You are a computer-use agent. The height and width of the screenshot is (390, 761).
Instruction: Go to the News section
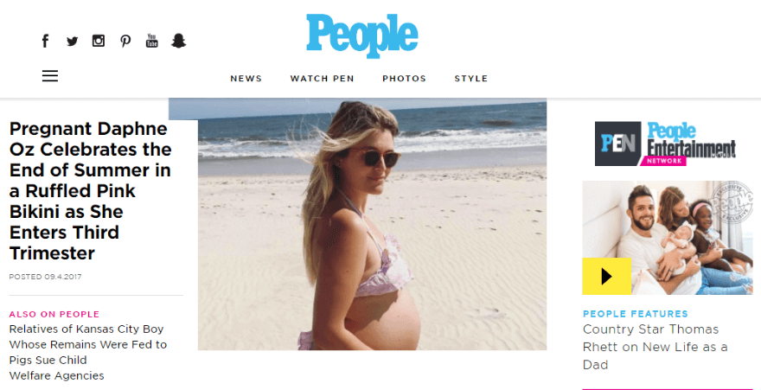pos(246,79)
